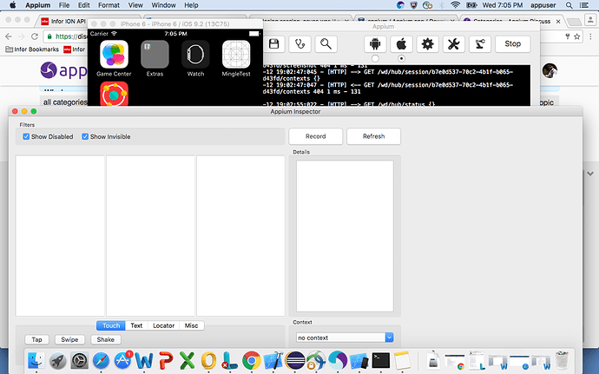Bookmark page with Chrome star icon
599x374 pixels.
tap(576, 36)
